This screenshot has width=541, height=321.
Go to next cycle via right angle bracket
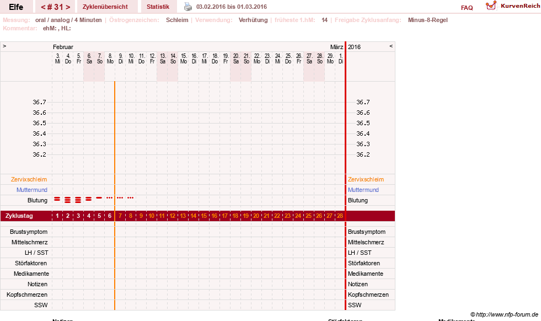click(x=68, y=7)
